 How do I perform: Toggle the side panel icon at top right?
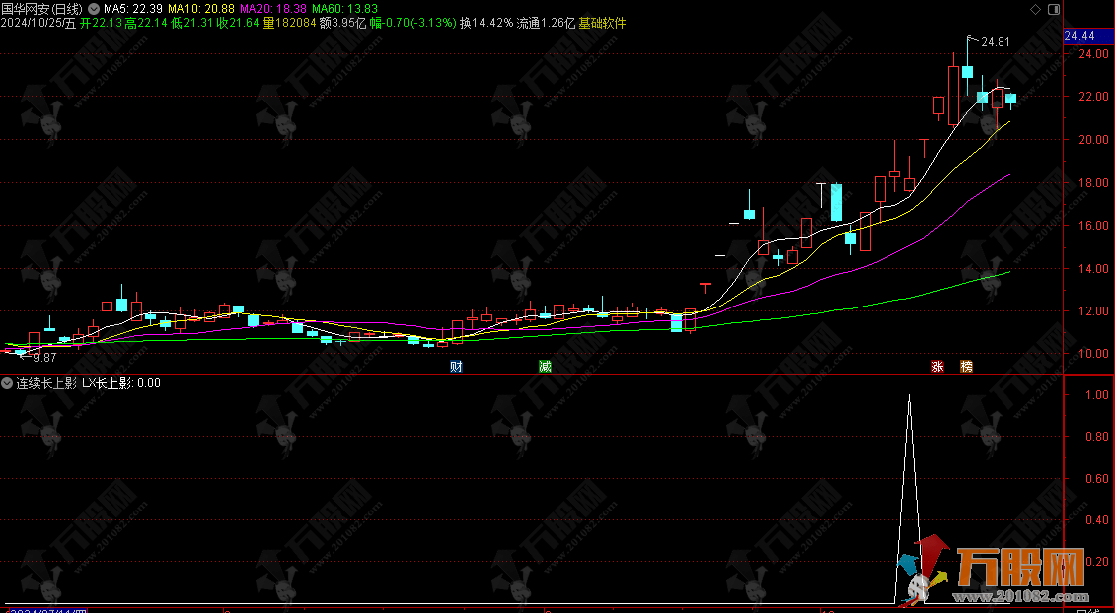(x=1054, y=9)
